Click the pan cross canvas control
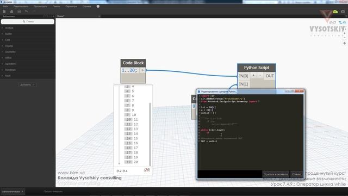The height and width of the screenshot is (196, 348). coord(344,43)
